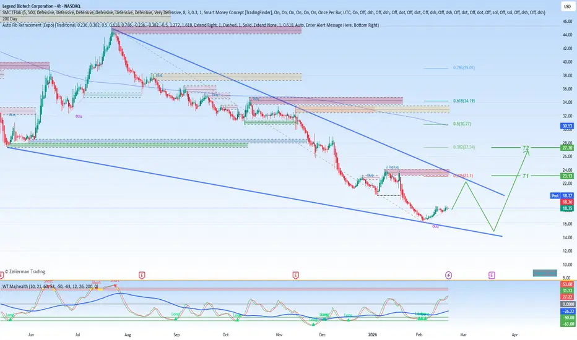This screenshot has height=340, width=577.
Task: Click the 27.30 green price tag
Action: 566,148
